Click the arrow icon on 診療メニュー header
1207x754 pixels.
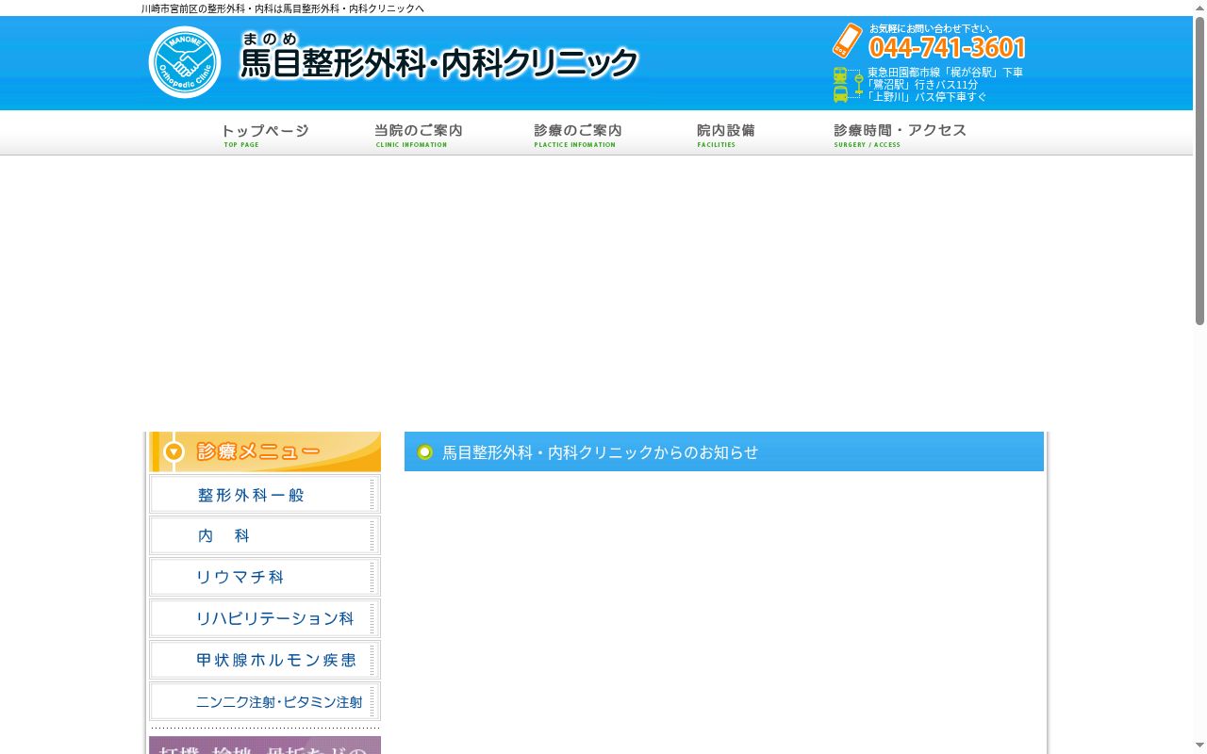(x=174, y=452)
